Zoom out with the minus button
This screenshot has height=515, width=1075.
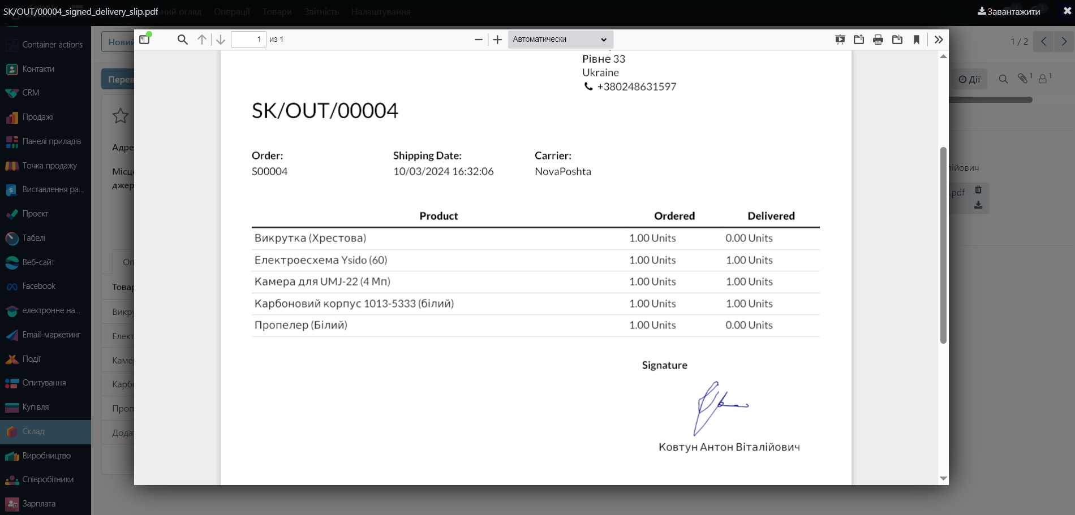(479, 40)
